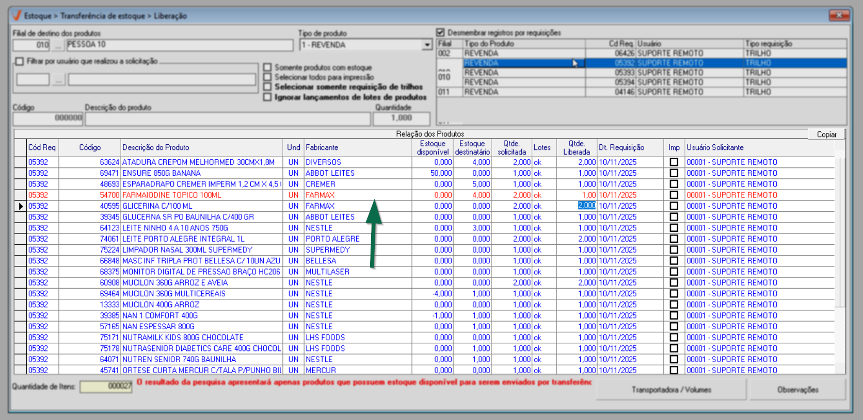Enable Somente produtos com estoque
This screenshot has width=863, height=420.
[267, 68]
